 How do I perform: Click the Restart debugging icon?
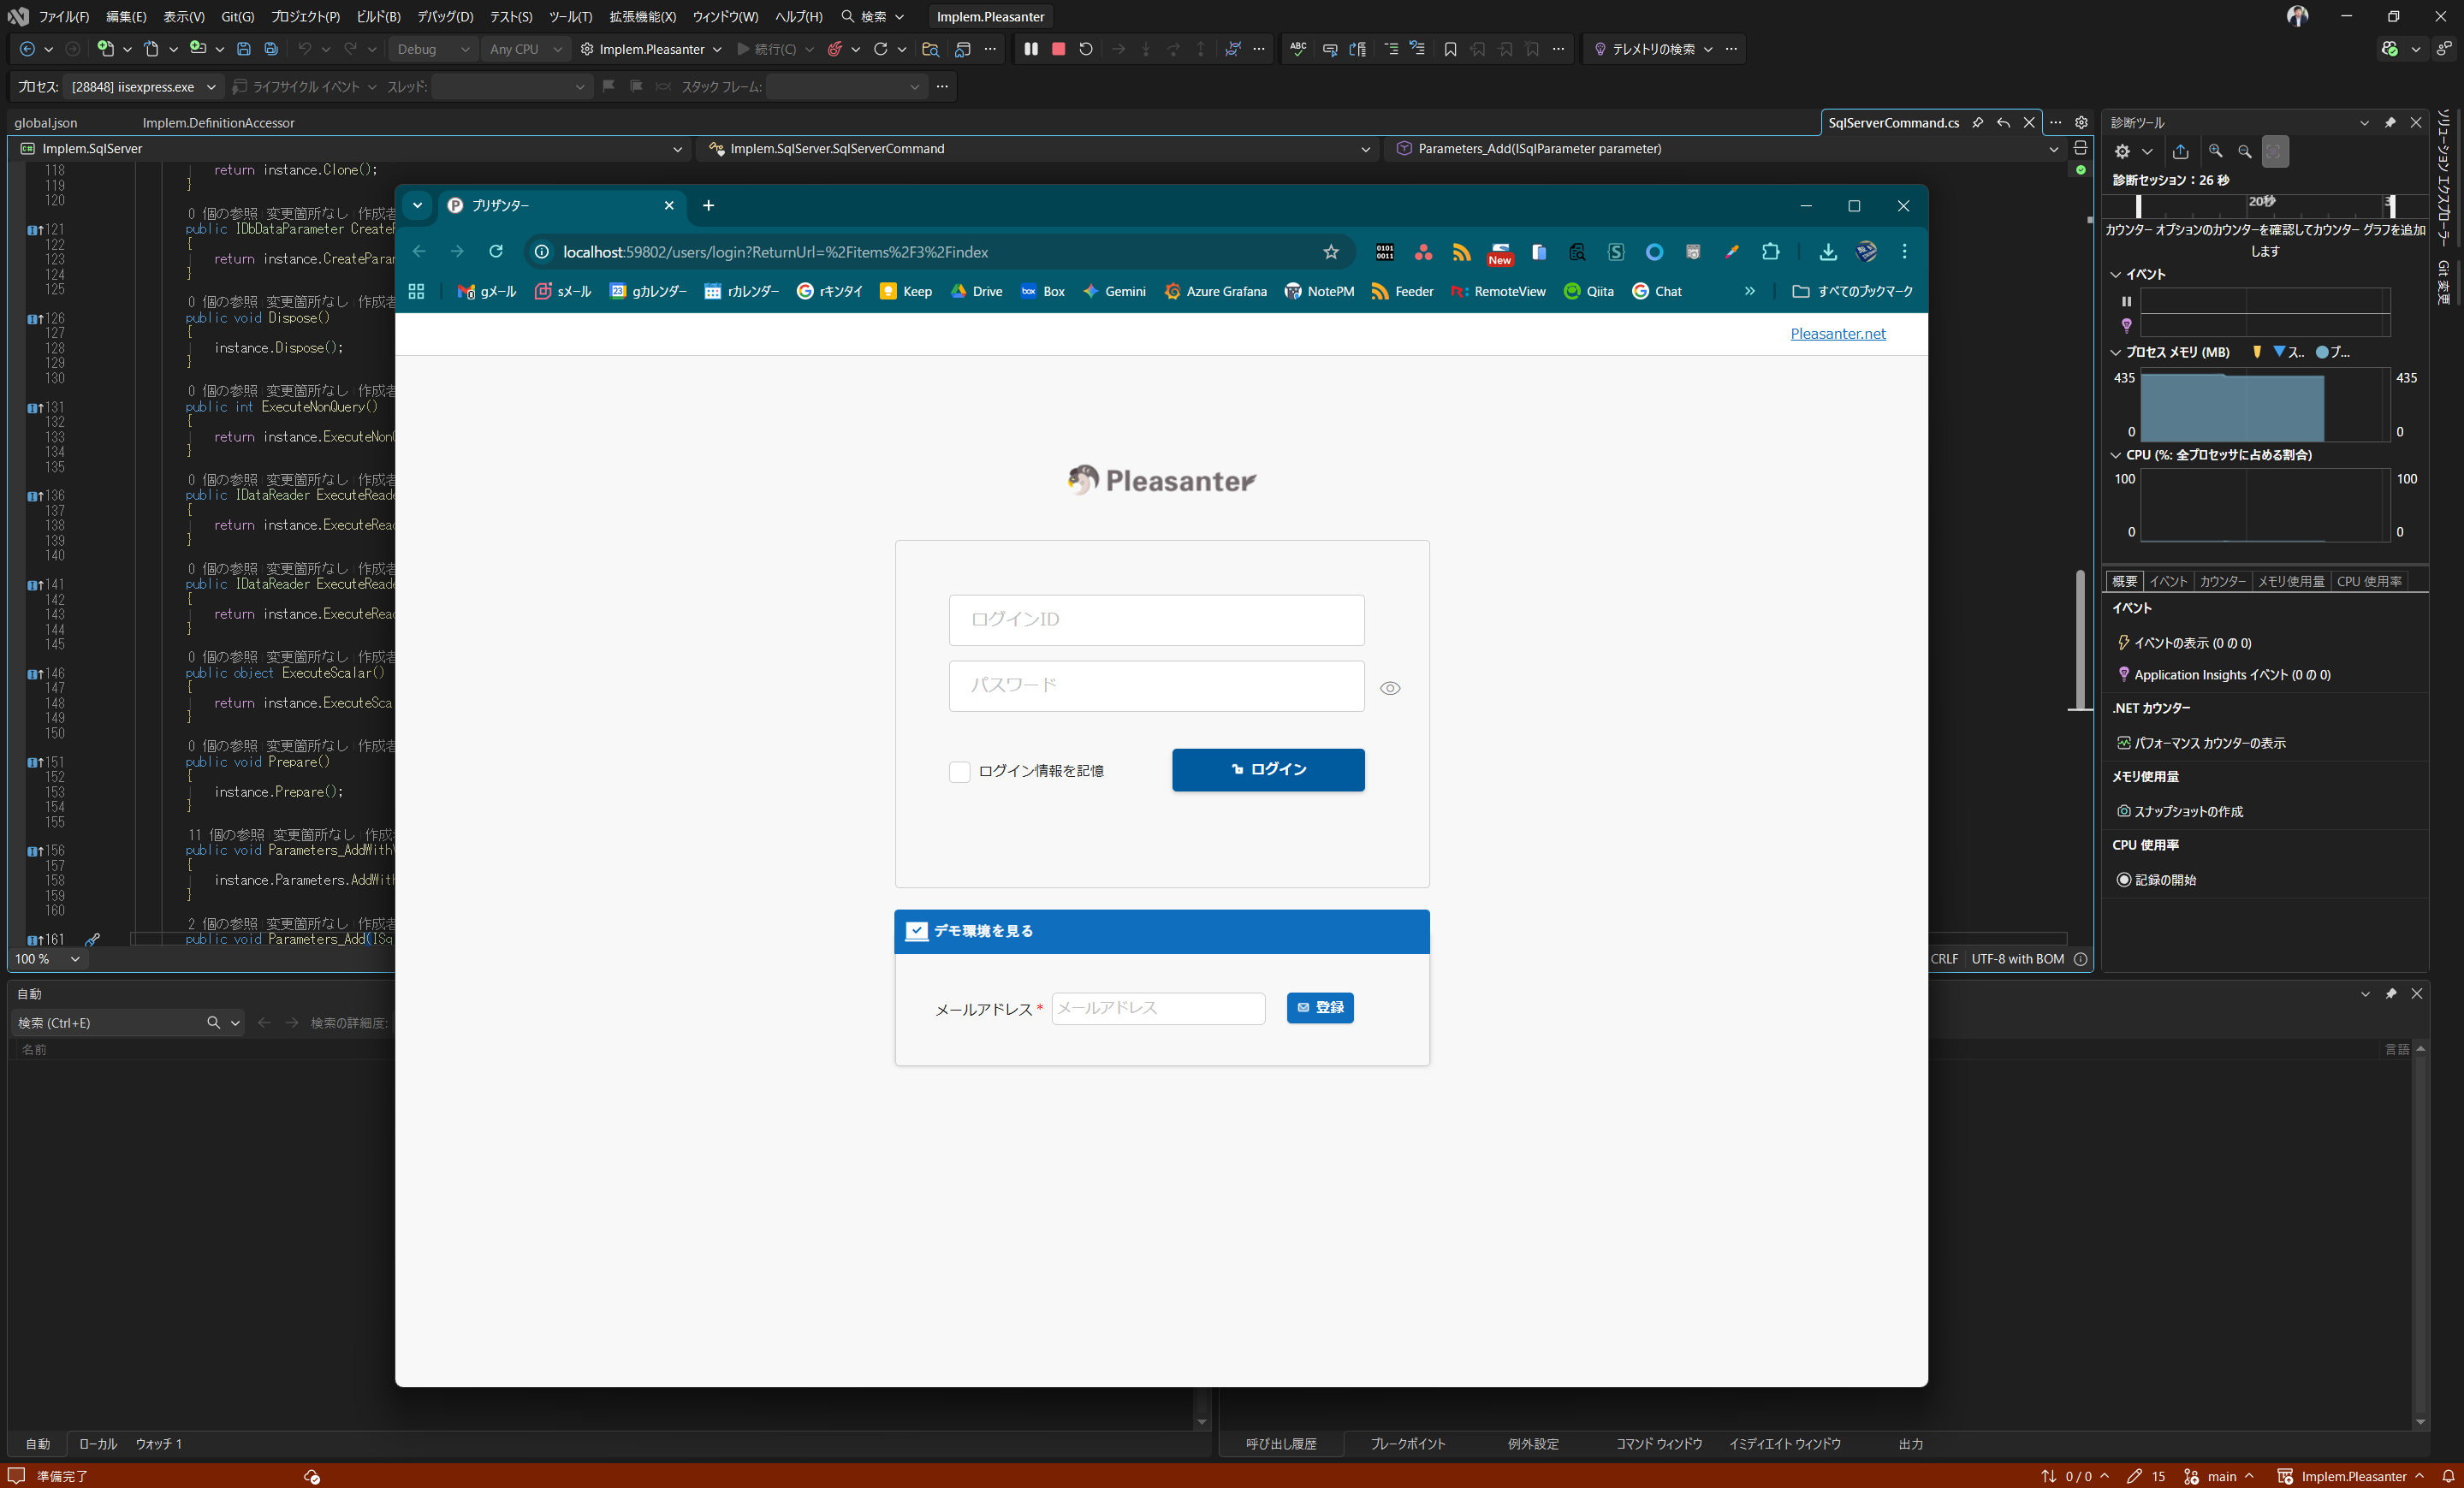coord(1086,49)
